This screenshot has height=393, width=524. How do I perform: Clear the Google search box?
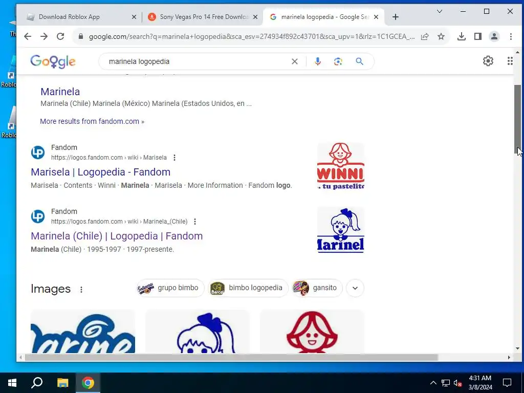coord(294,61)
